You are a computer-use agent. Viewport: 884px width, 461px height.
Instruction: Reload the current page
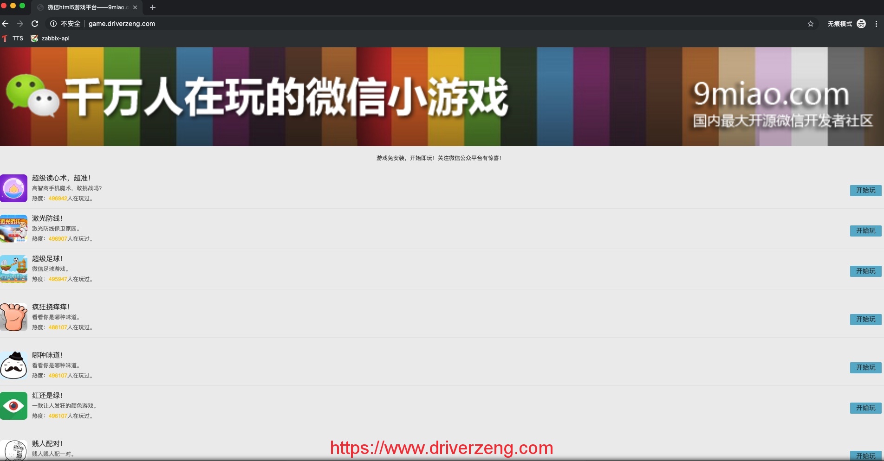tap(35, 24)
